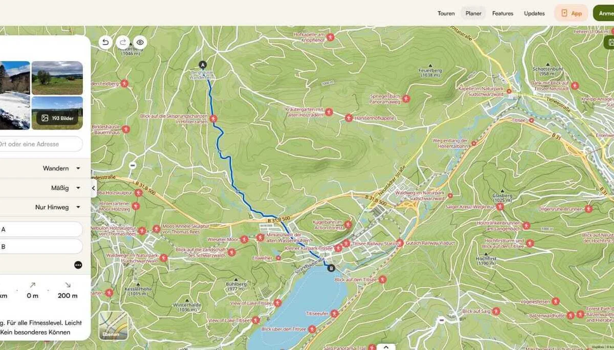Open the map layers Ebenen switcher
The width and height of the screenshot is (614, 350).
pyautogui.click(x=113, y=325)
